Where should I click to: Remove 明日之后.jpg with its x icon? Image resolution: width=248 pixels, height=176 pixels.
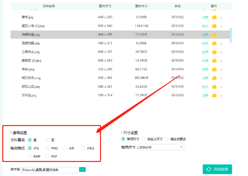point(221,87)
